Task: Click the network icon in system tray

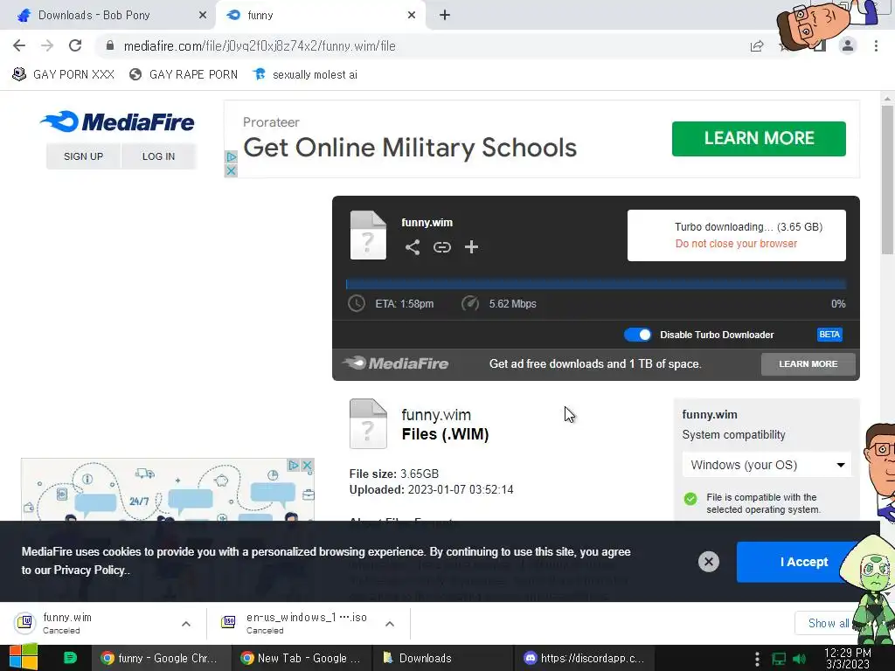Action: tap(779, 659)
